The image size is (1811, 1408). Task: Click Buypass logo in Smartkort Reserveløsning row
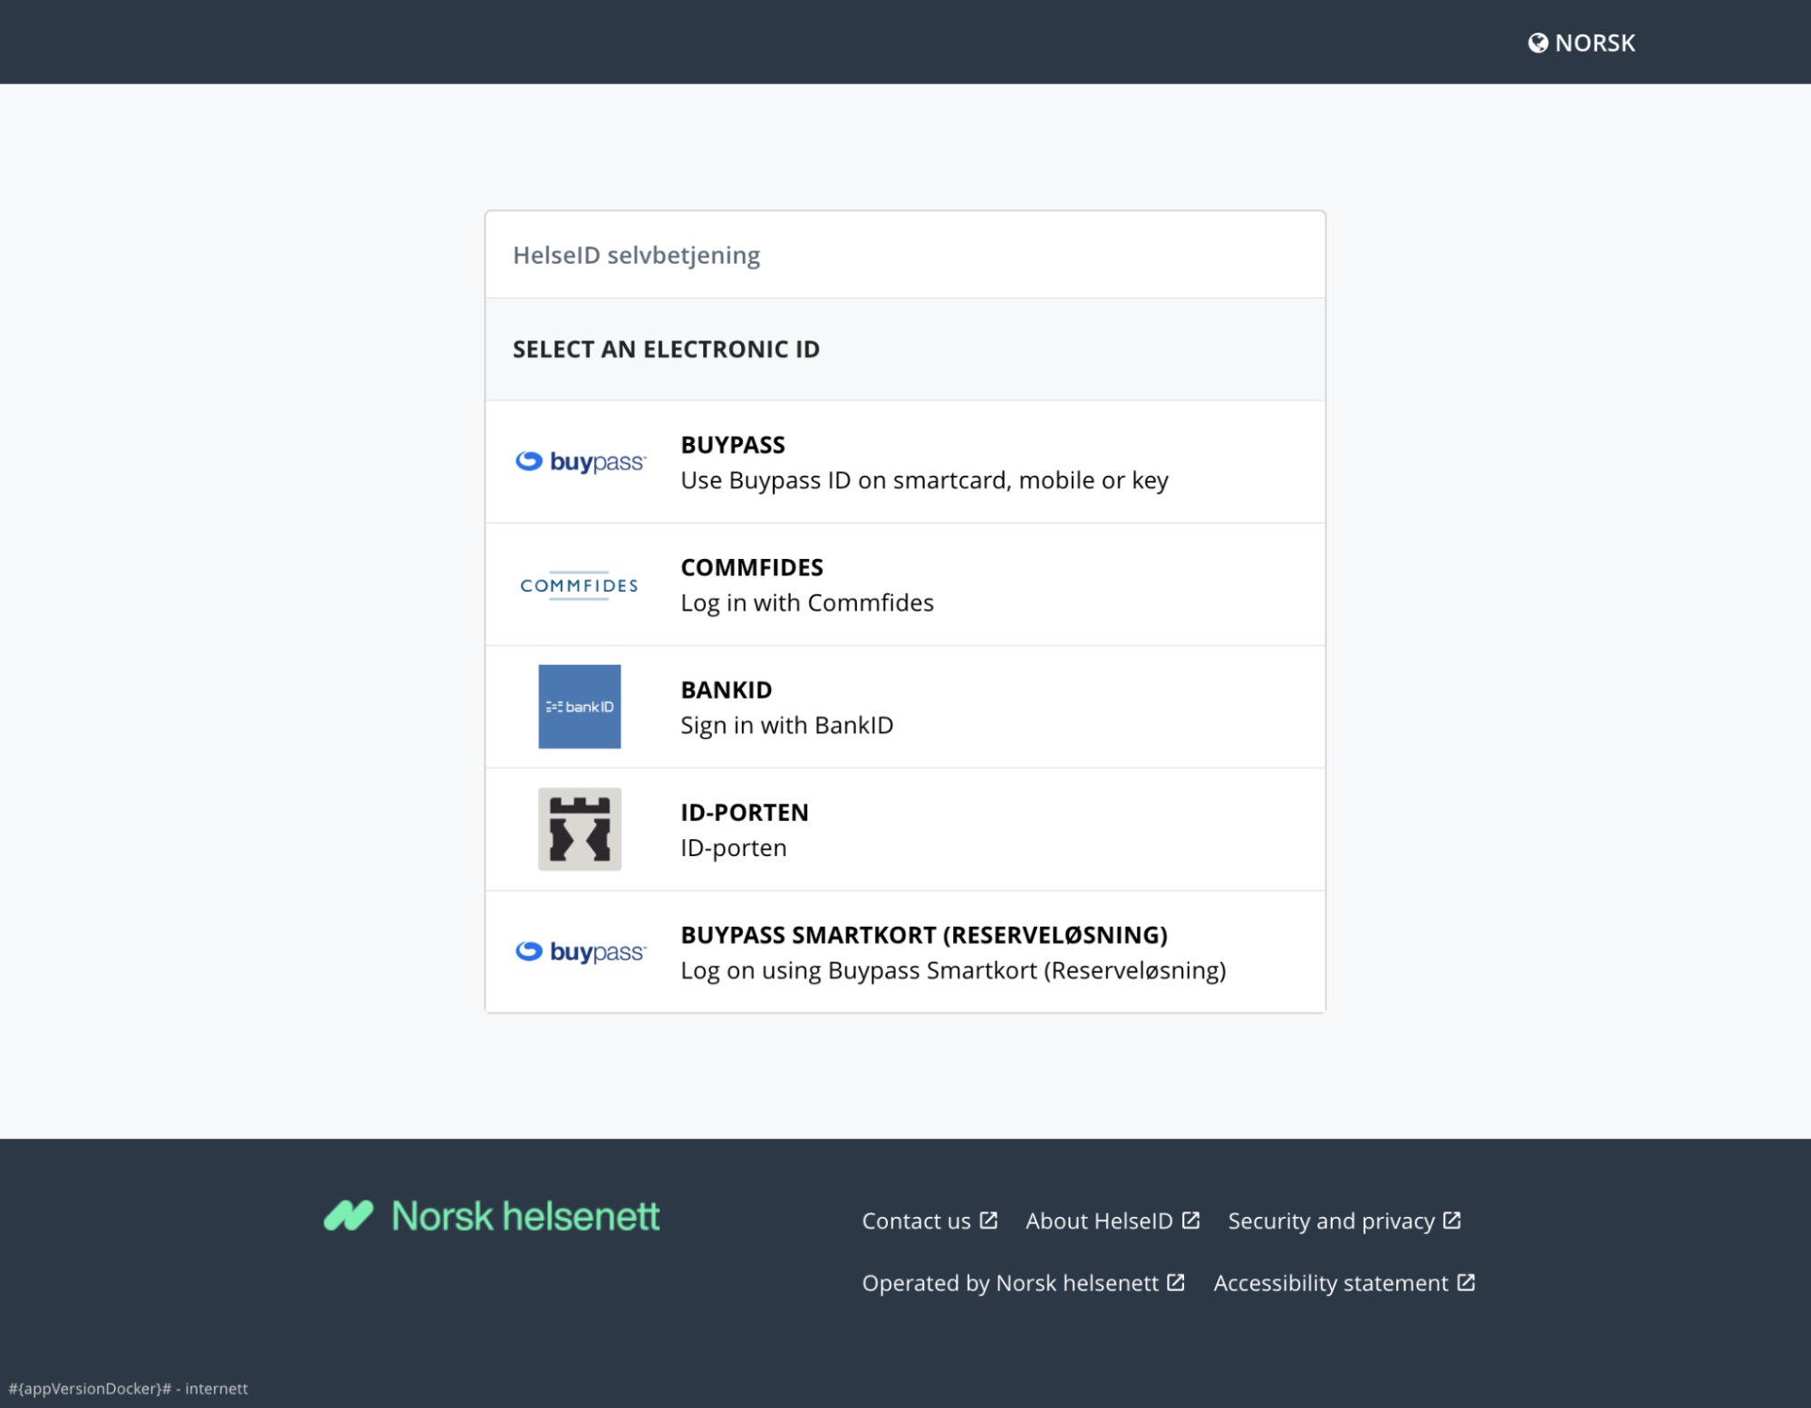tap(580, 952)
